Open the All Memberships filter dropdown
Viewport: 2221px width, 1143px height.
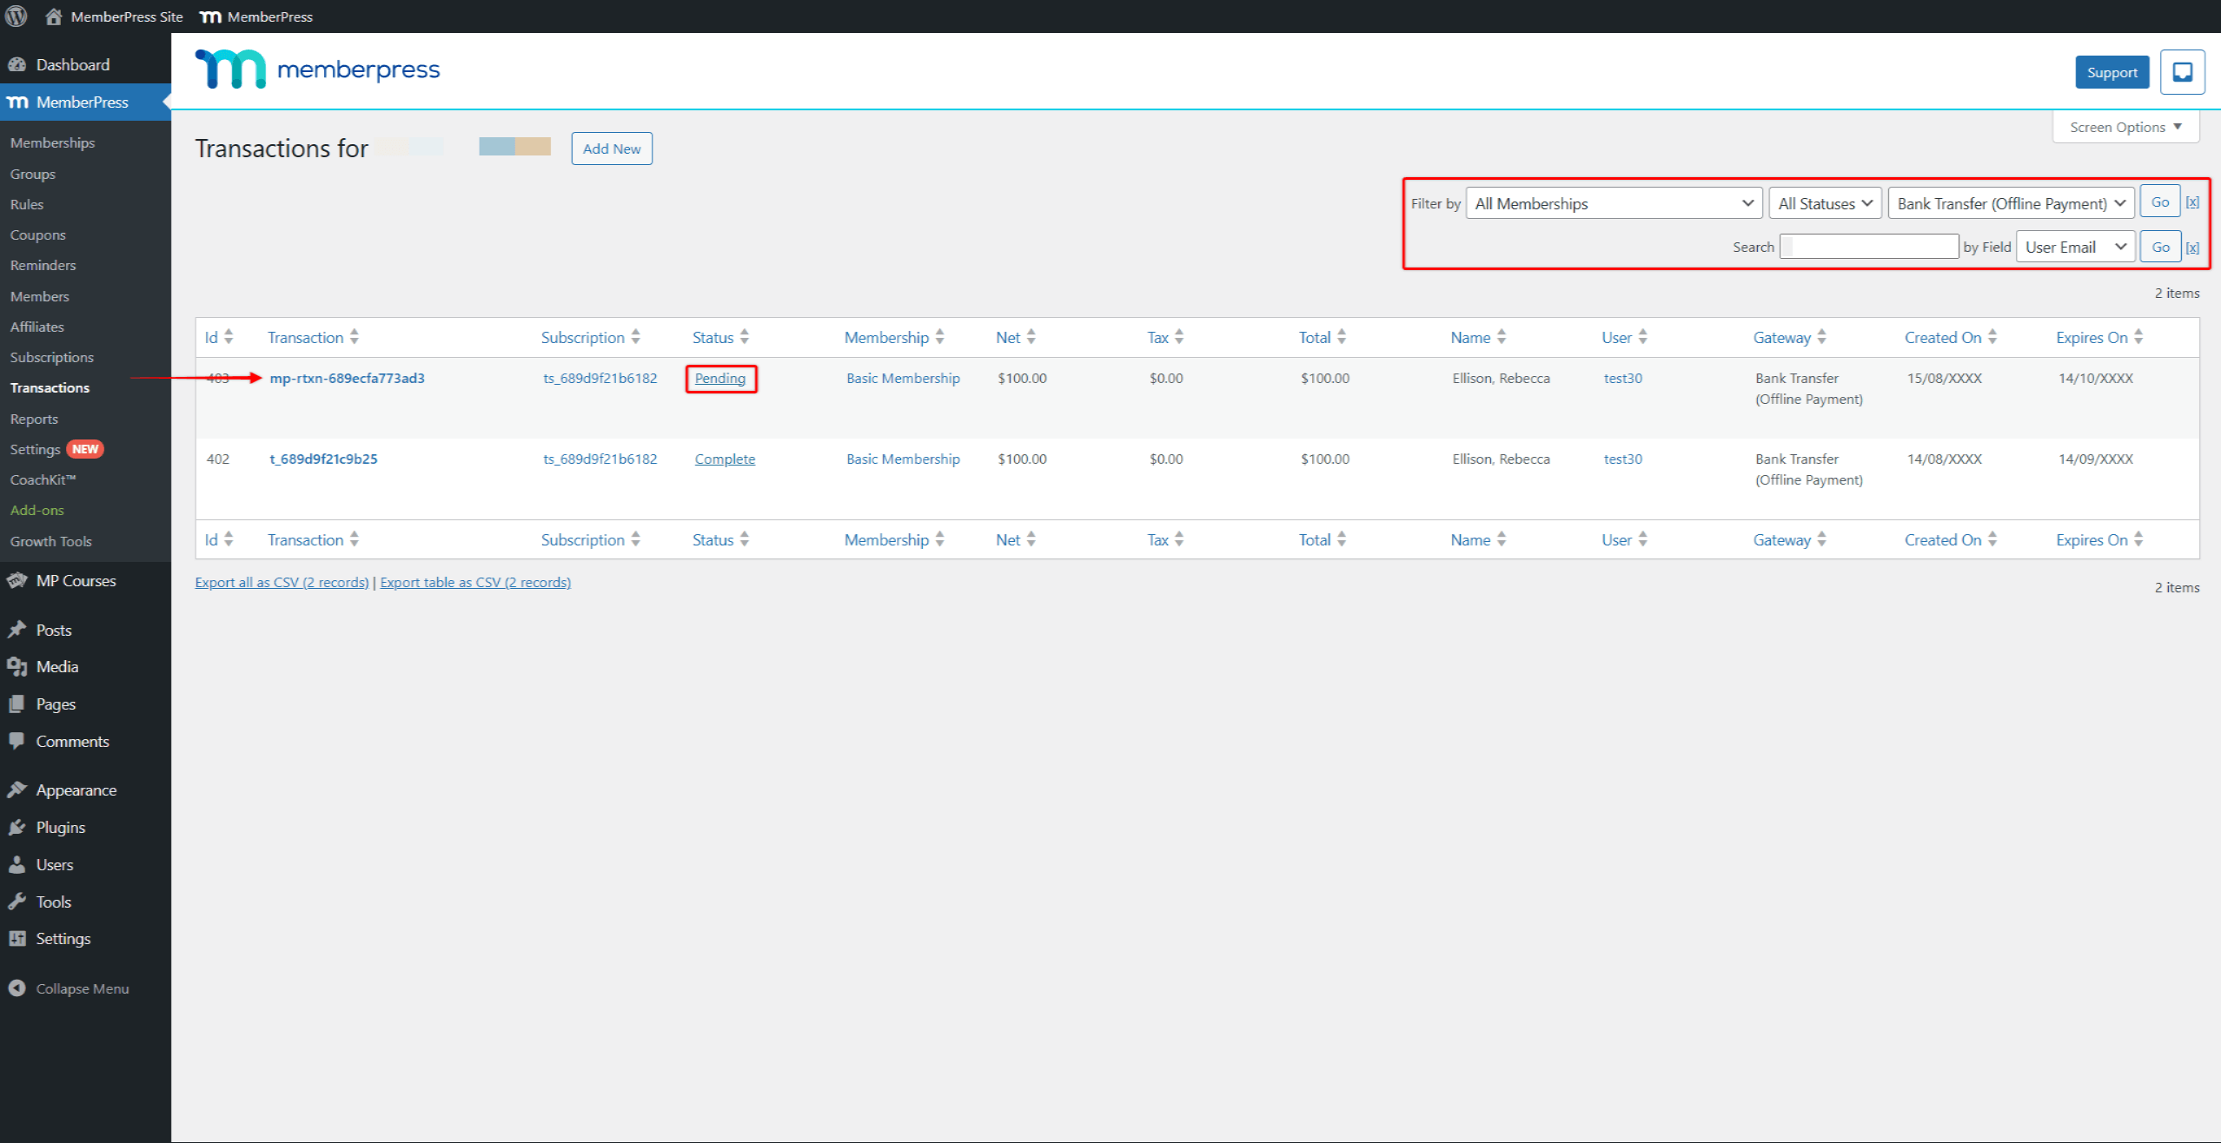pos(1614,204)
